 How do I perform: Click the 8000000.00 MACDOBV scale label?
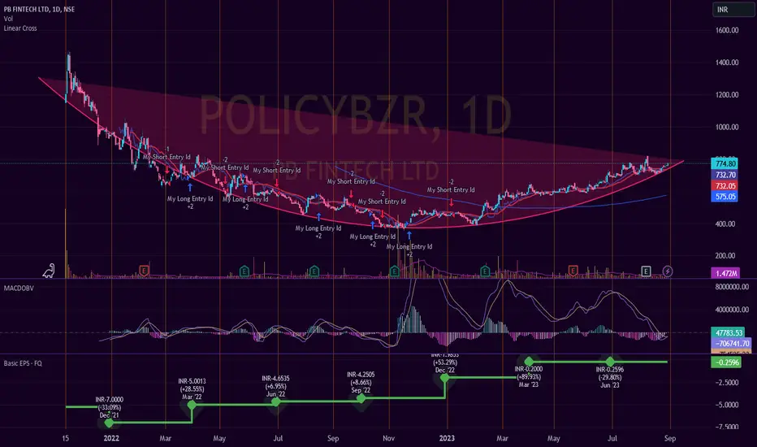[x=732, y=287]
